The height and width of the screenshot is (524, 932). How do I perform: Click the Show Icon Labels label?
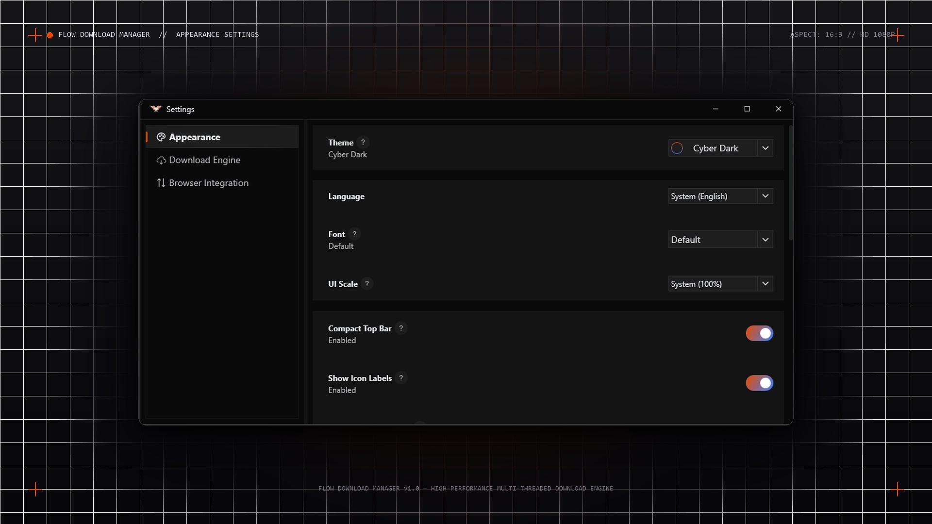point(360,378)
